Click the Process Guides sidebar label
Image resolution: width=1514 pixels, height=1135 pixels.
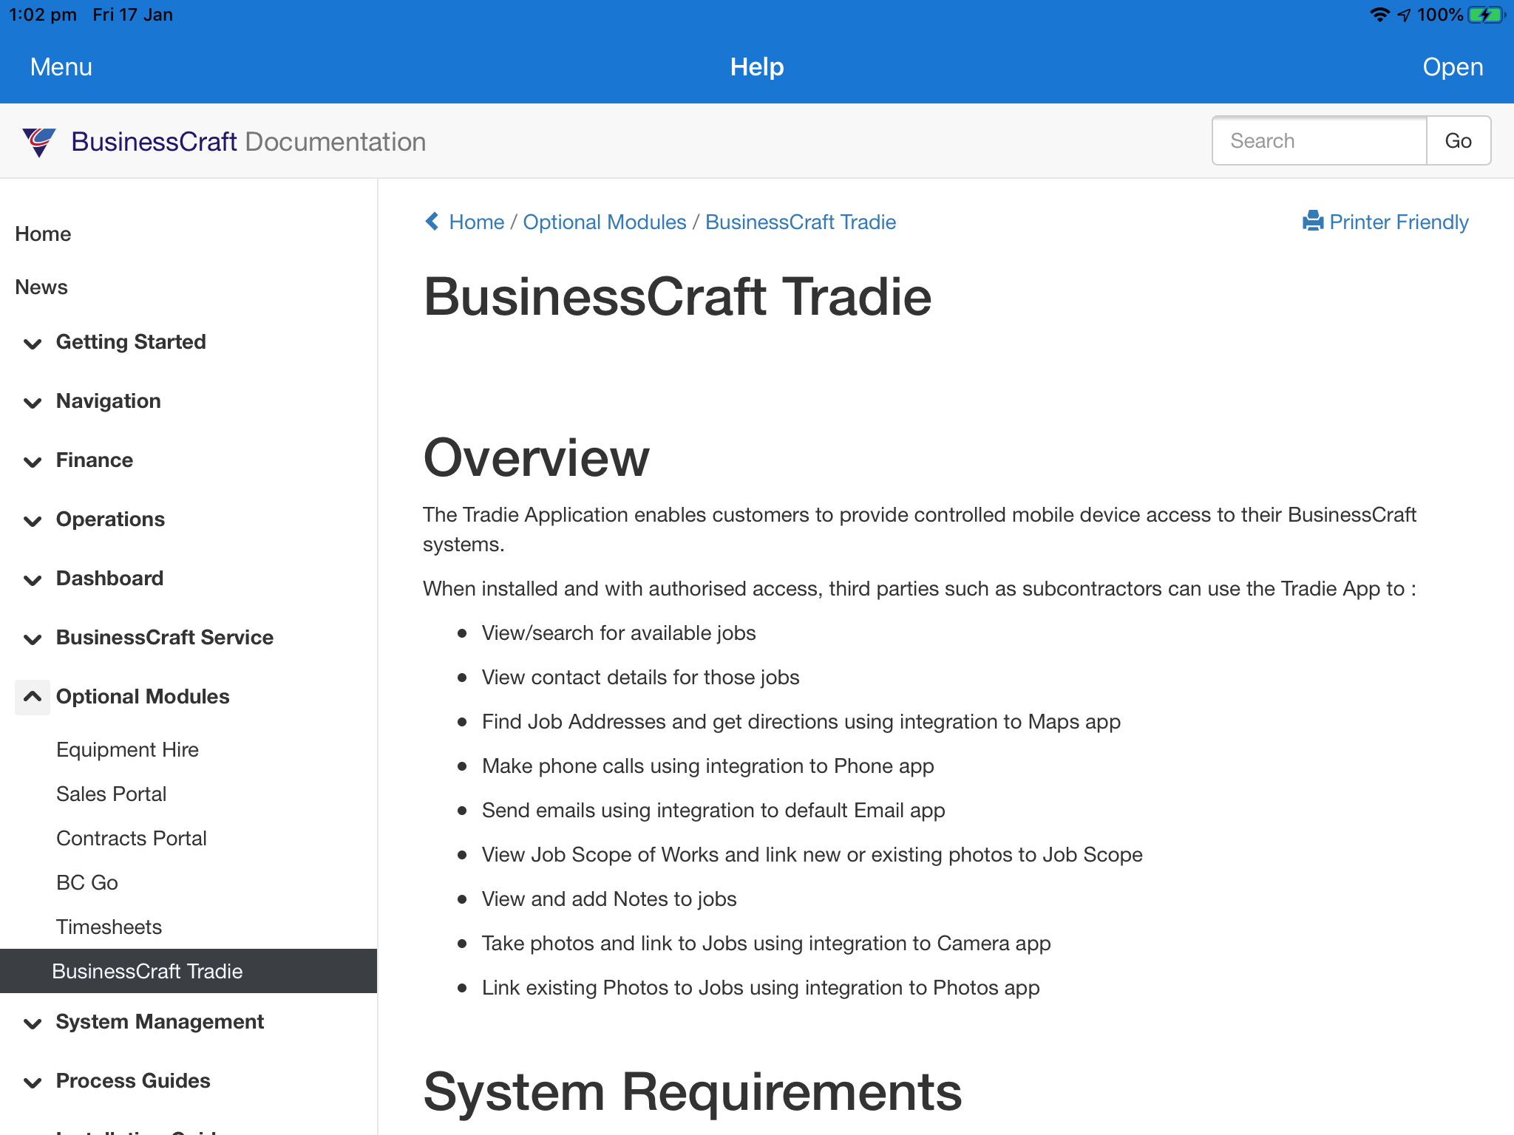[133, 1080]
